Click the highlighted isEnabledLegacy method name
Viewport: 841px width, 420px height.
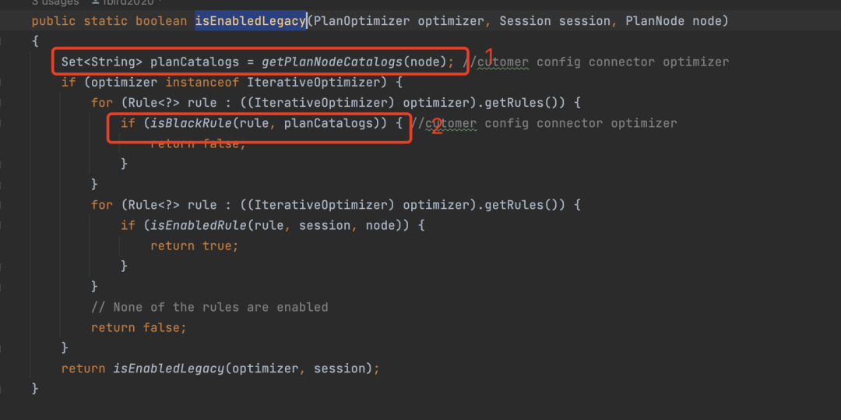[x=249, y=21]
